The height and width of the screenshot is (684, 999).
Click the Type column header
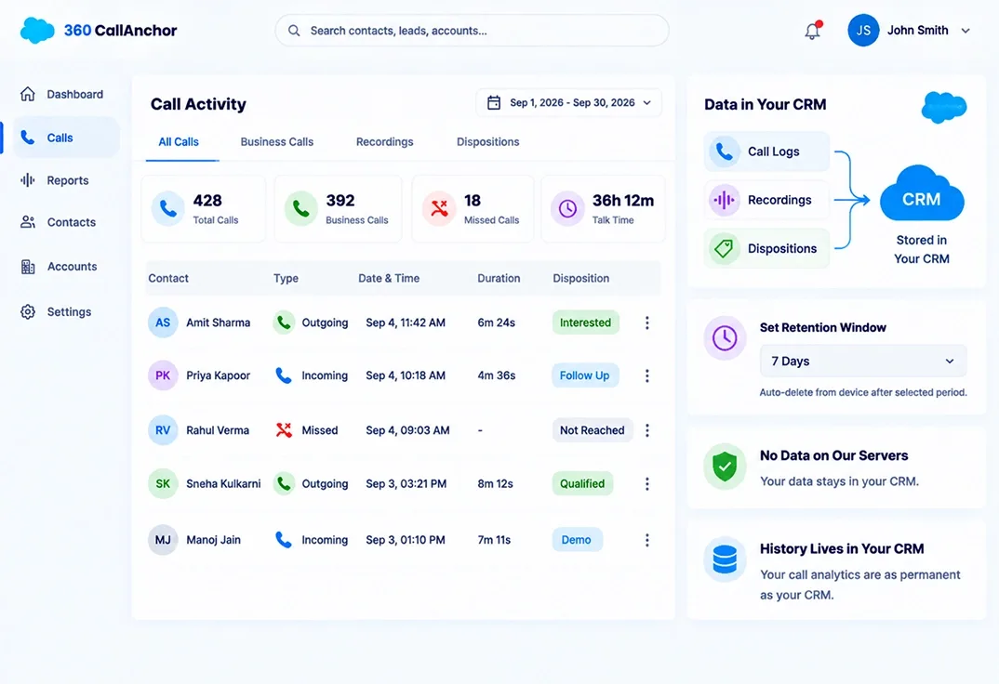point(286,278)
